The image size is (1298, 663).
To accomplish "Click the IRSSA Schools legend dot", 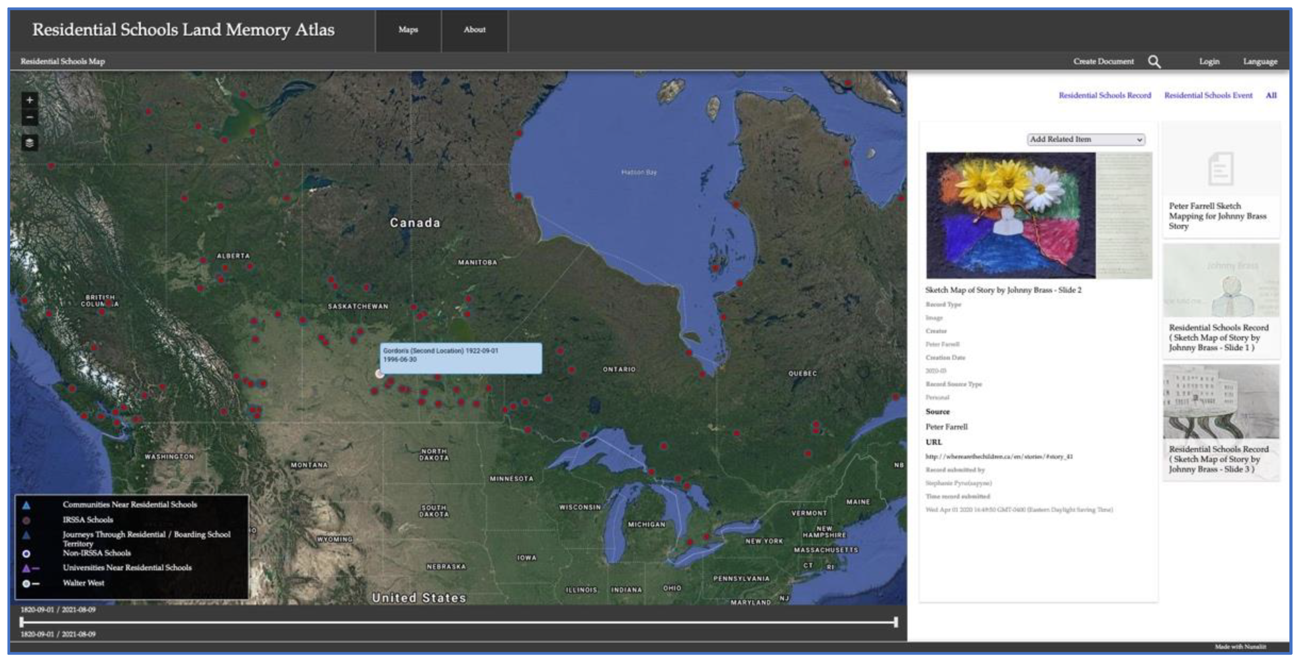I will coord(26,520).
